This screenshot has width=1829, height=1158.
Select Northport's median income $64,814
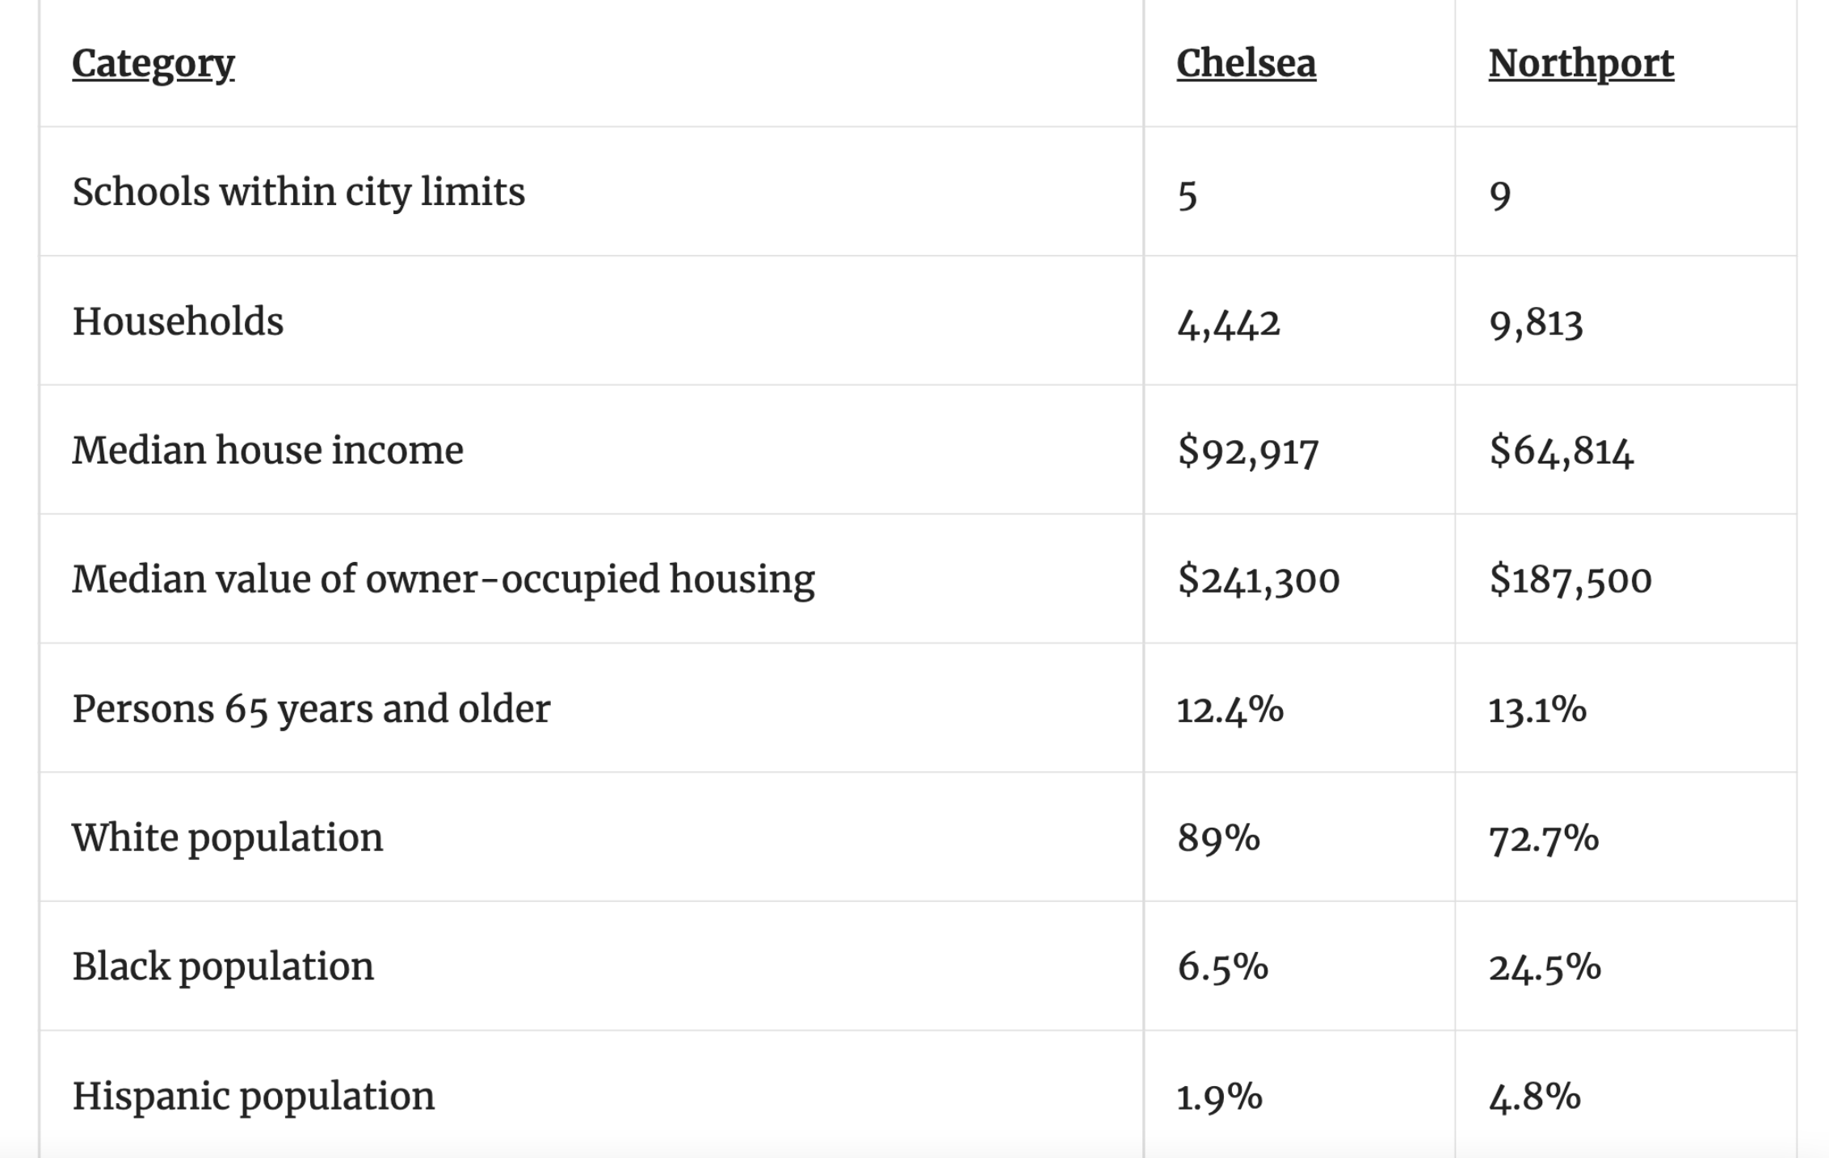1561,451
